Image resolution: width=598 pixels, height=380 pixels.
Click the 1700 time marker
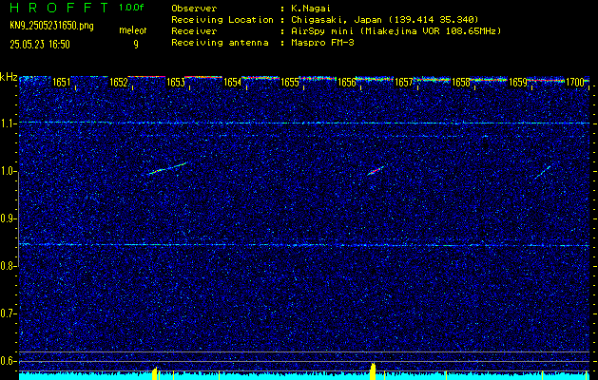[575, 83]
